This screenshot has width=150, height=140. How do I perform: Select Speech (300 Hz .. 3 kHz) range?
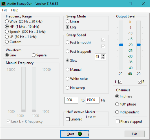click(x=25, y=31)
